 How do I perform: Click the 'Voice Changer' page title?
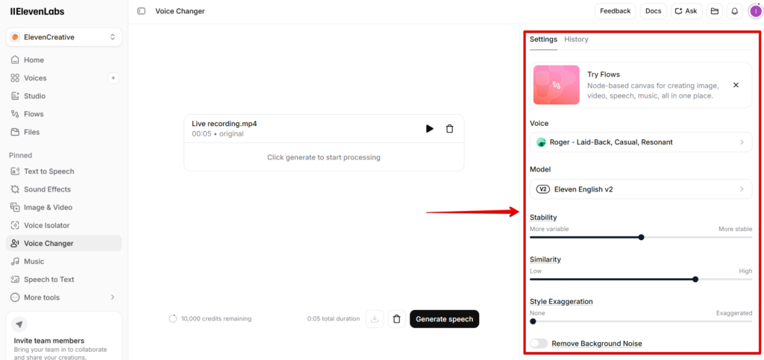pos(180,11)
